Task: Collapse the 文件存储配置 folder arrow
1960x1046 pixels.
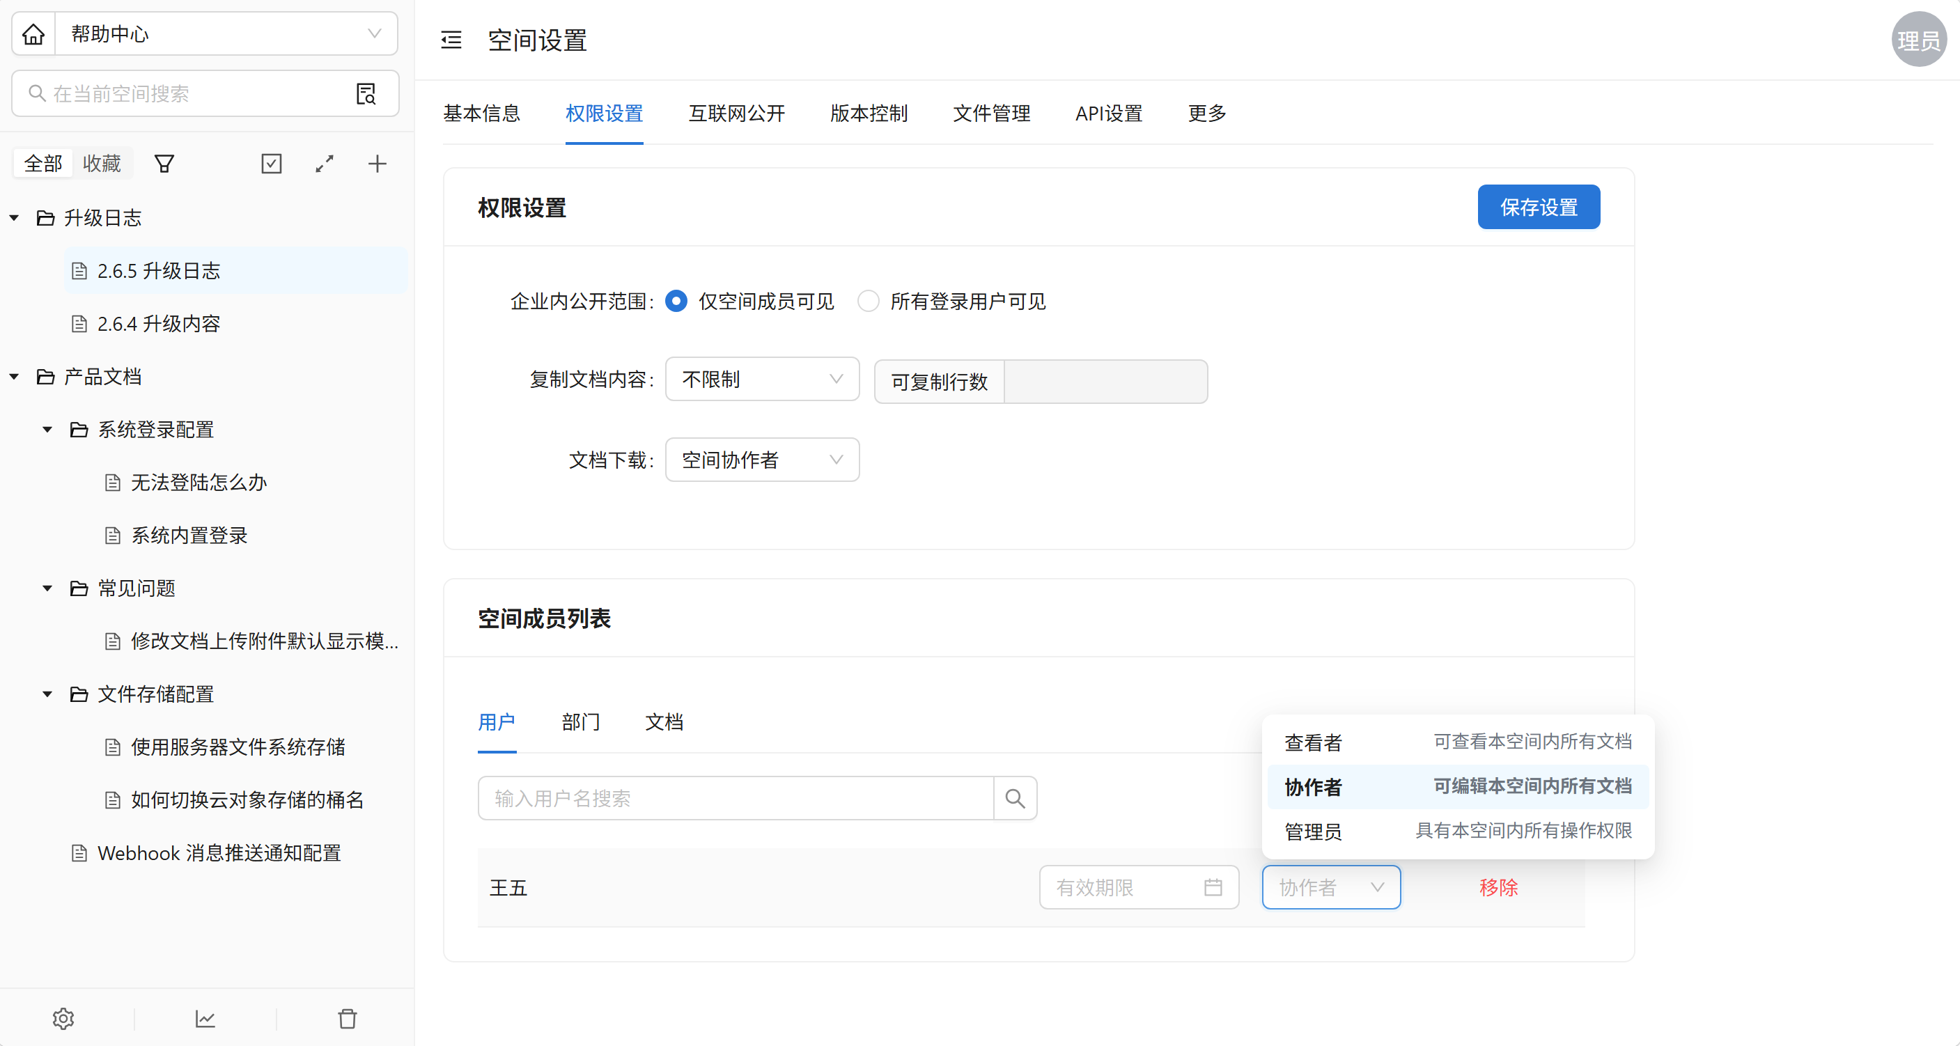Action: pos(47,694)
